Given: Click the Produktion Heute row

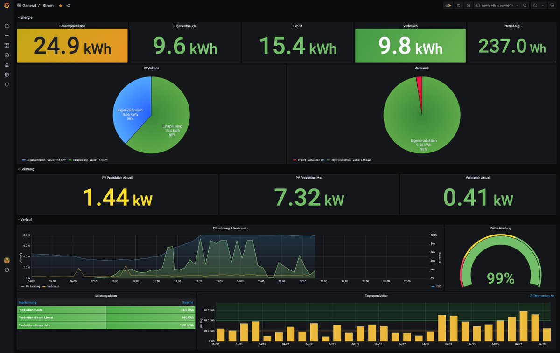Looking at the screenshot, I should pyautogui.click(x=106, y=310).
